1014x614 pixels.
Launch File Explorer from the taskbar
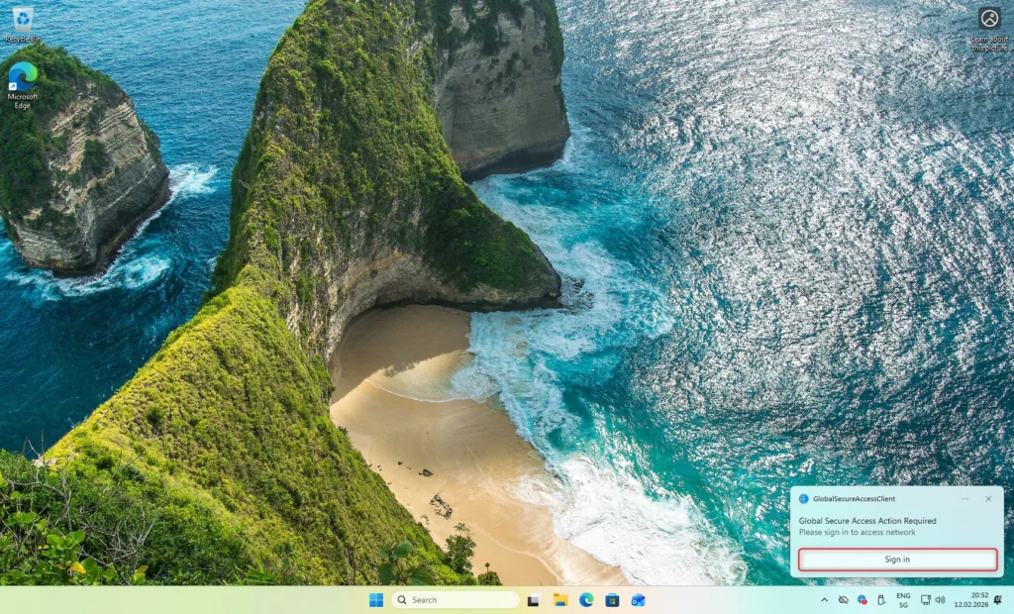(x=560, y=600)
